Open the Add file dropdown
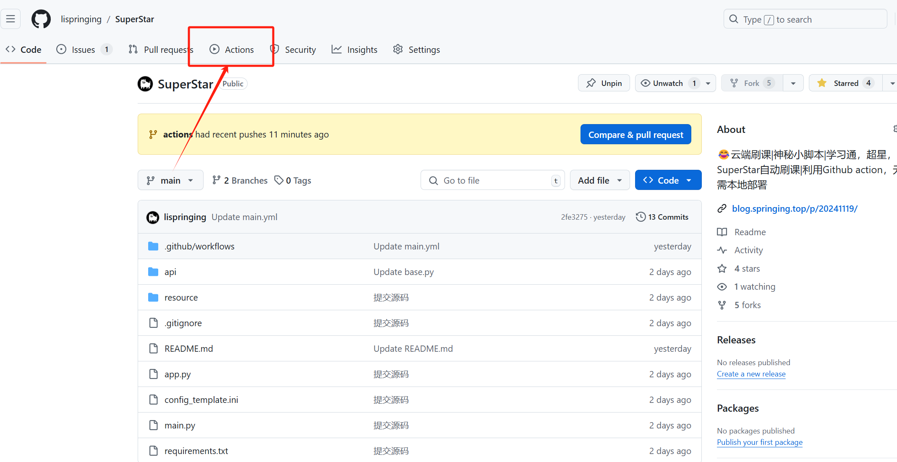 tap(600, 180)
